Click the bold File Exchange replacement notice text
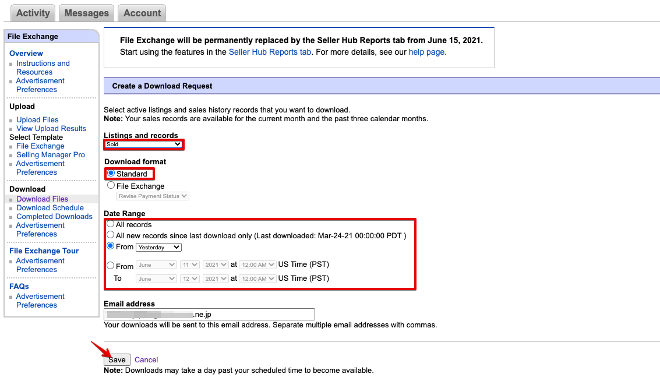The image size is (660, 381). (301, 40)
